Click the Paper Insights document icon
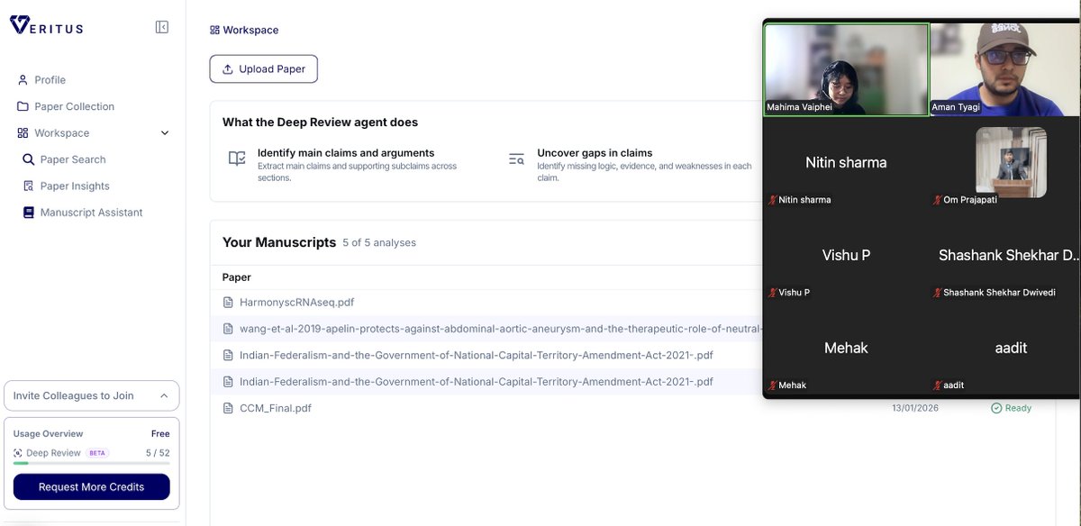 click(28, 186)
